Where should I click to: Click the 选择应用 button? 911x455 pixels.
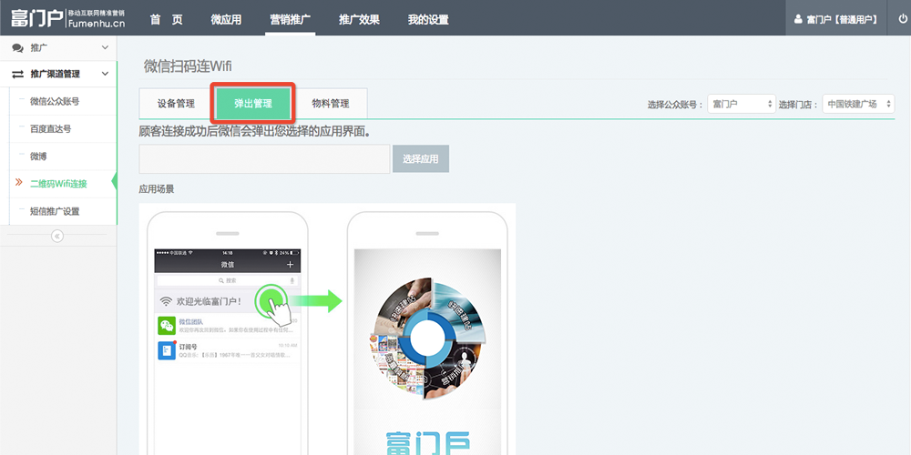421,159
